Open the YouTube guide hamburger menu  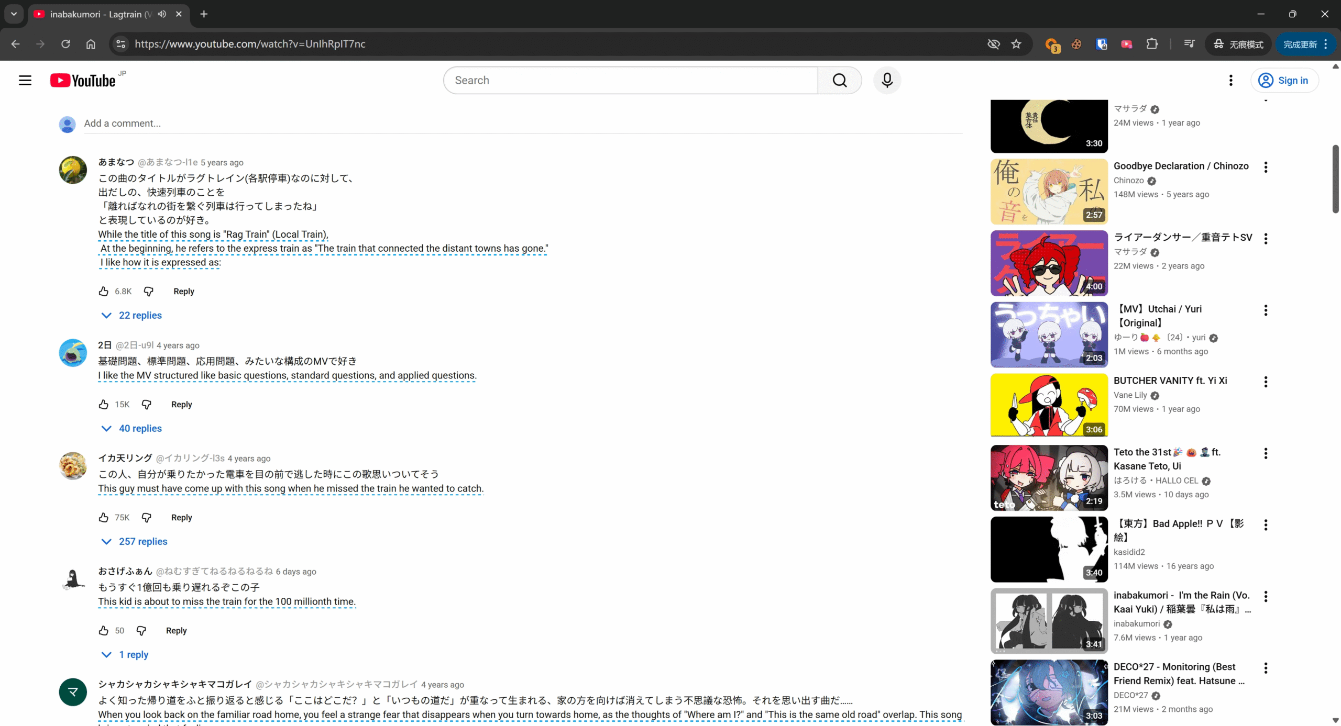(x=25, y=80)
